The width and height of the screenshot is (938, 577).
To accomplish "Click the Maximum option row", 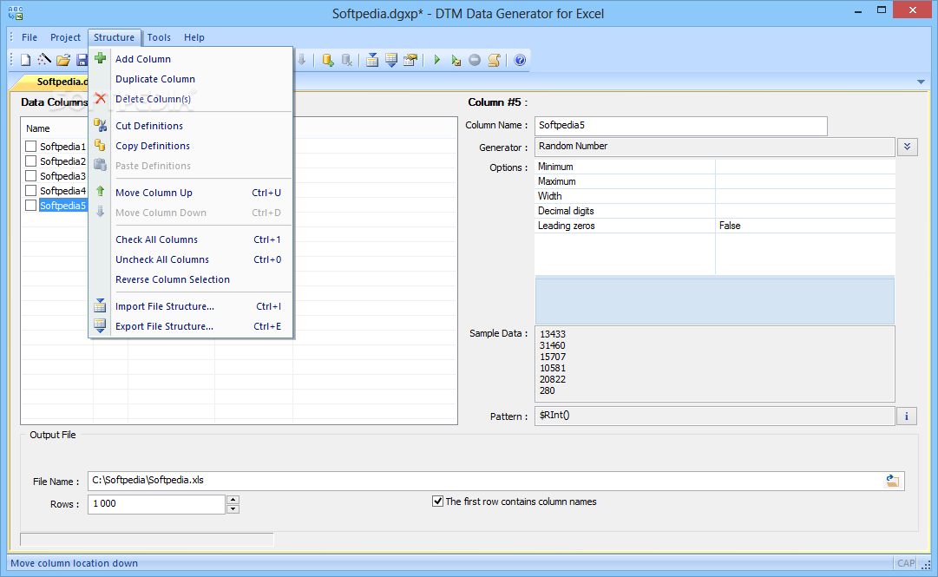I will pyautogui.click(x=715, y=181).
